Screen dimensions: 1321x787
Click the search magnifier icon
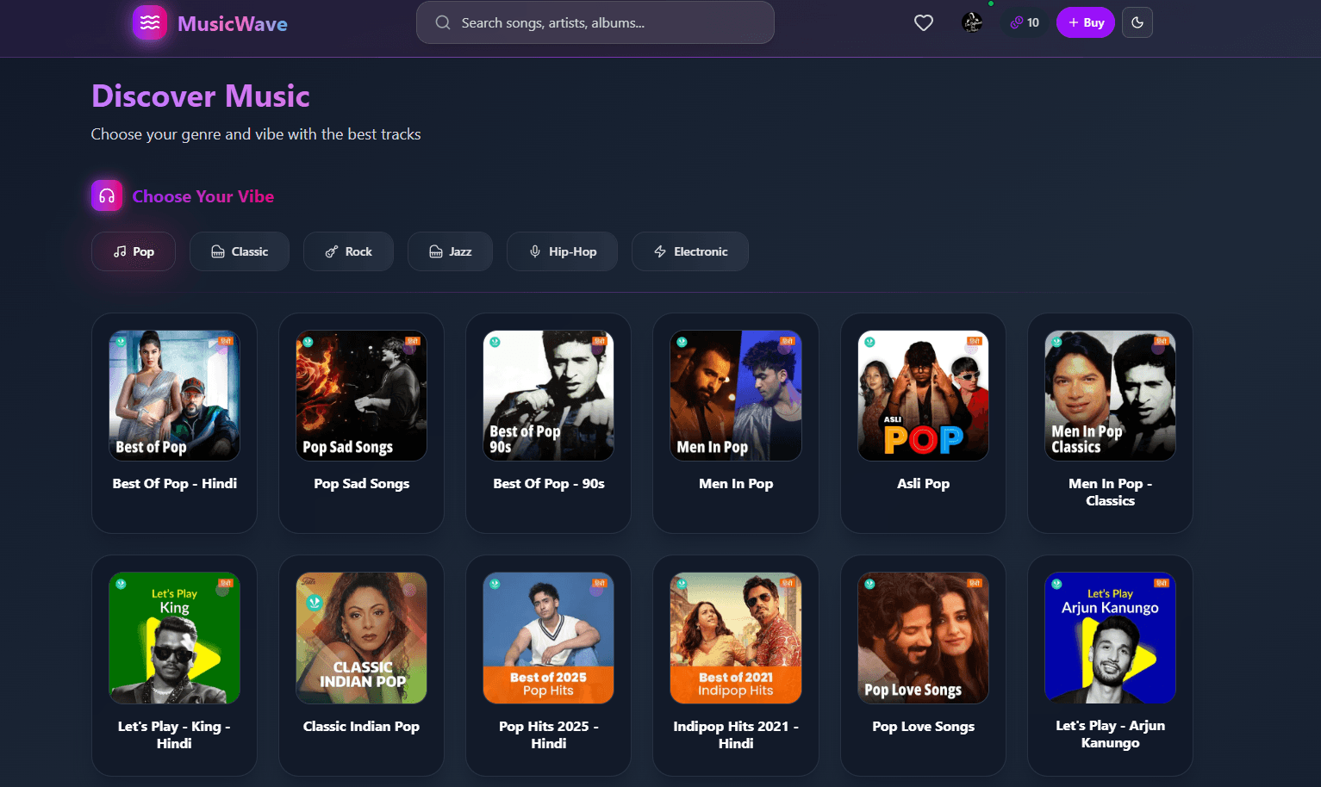443,22
